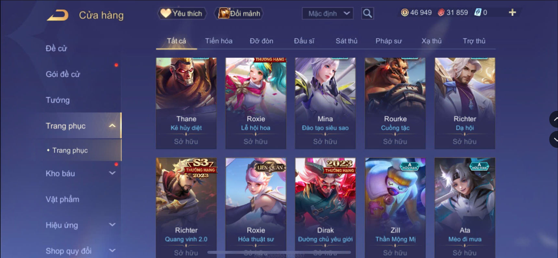Switch to the Sát thủ tab

[346, 41]
